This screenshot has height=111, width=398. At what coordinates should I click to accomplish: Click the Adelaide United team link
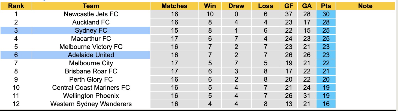click(x=91, y=55)
